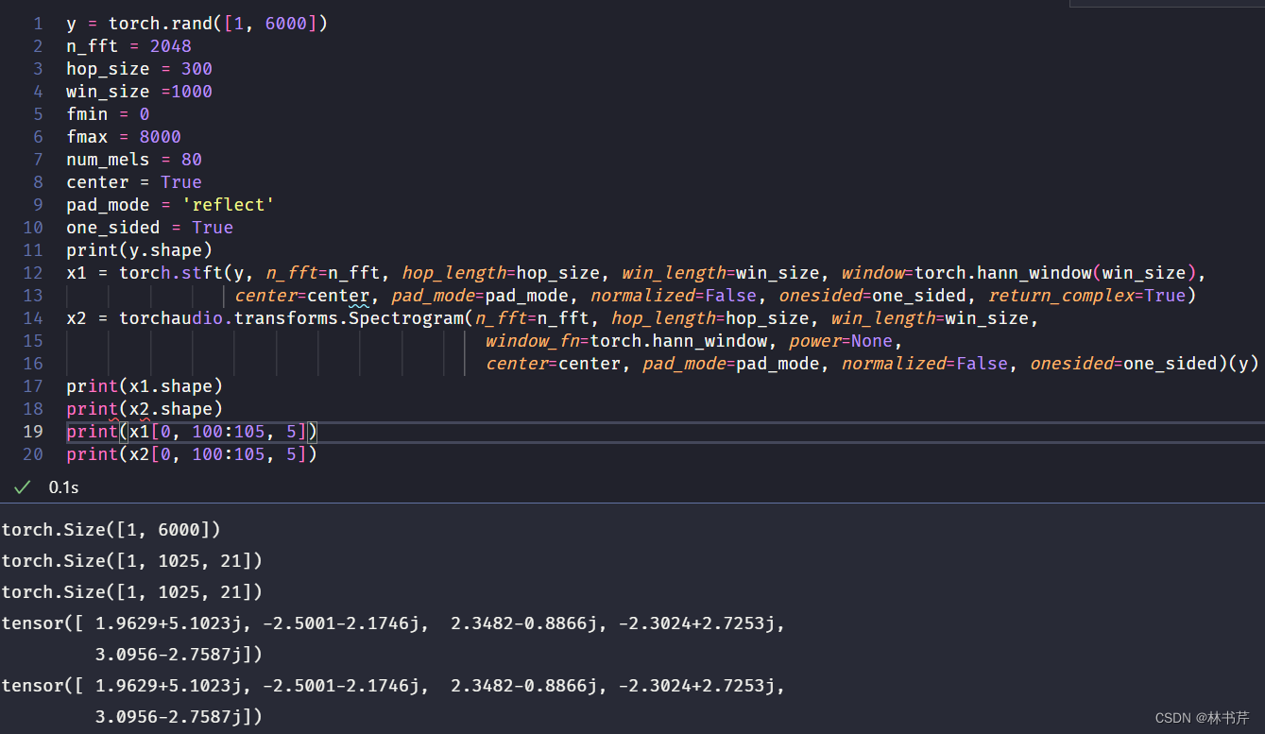Click fmin = 0 on line 5
The width and height of the screenshot is (1265, 734).
click(x=108, y=114)
